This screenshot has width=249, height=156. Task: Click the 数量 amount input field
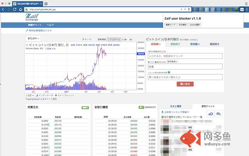[x=185, y=67]
